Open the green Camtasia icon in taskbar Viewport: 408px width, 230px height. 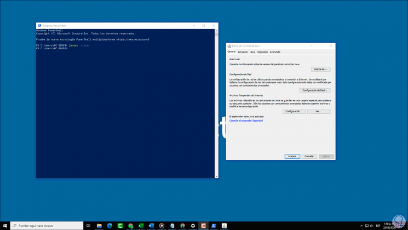point(120,226)
